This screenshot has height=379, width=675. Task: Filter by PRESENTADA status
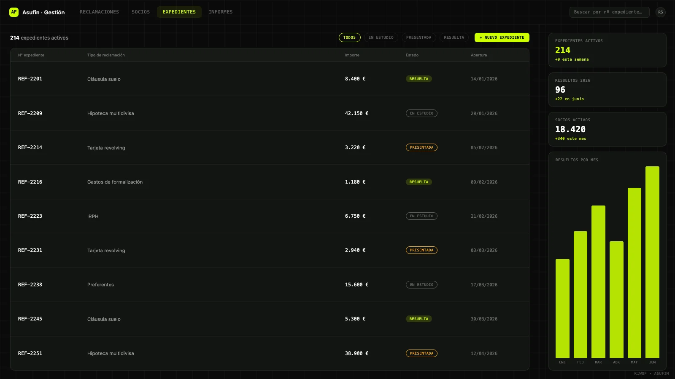coord(418,37)
